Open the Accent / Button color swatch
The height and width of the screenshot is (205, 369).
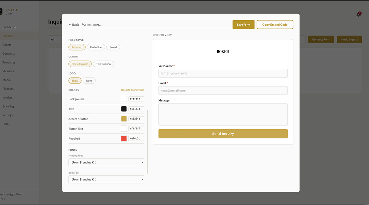pos(124,118)
